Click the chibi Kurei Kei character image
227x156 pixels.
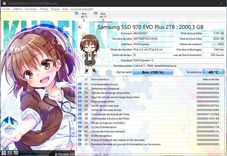[x=89, y=53]
